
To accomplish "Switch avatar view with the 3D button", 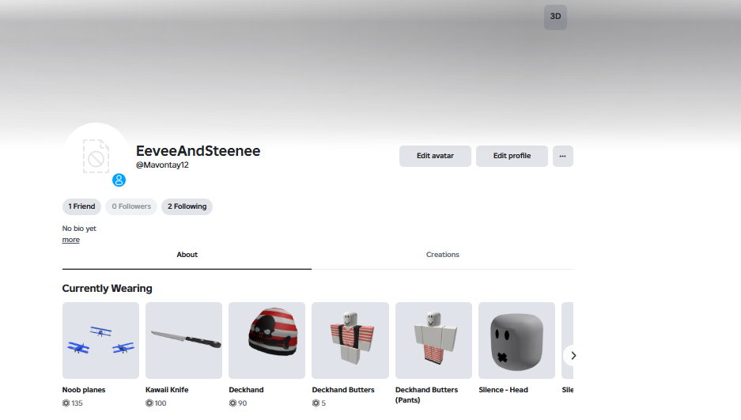I will click(x=555, y=17).
